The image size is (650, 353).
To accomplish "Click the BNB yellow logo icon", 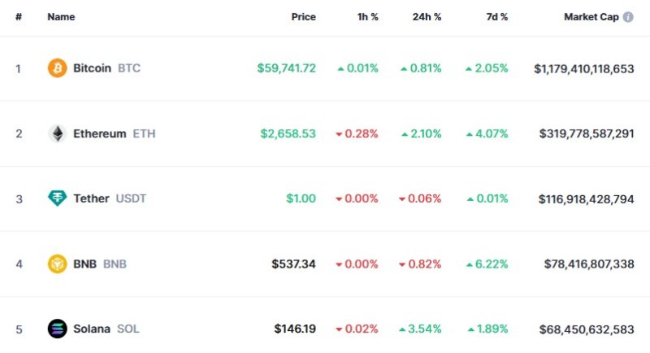I will (57, 264).
